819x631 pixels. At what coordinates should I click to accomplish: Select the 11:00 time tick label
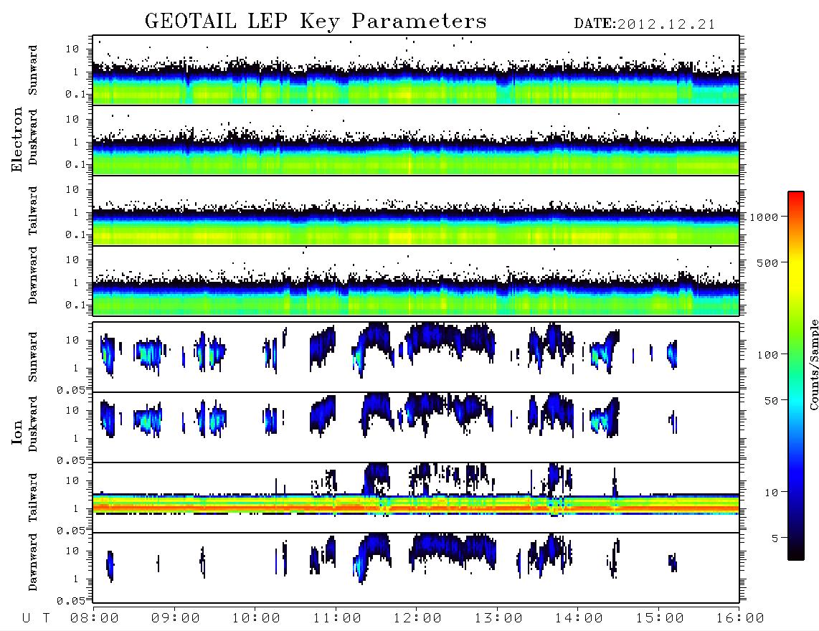tap(337, 618)
